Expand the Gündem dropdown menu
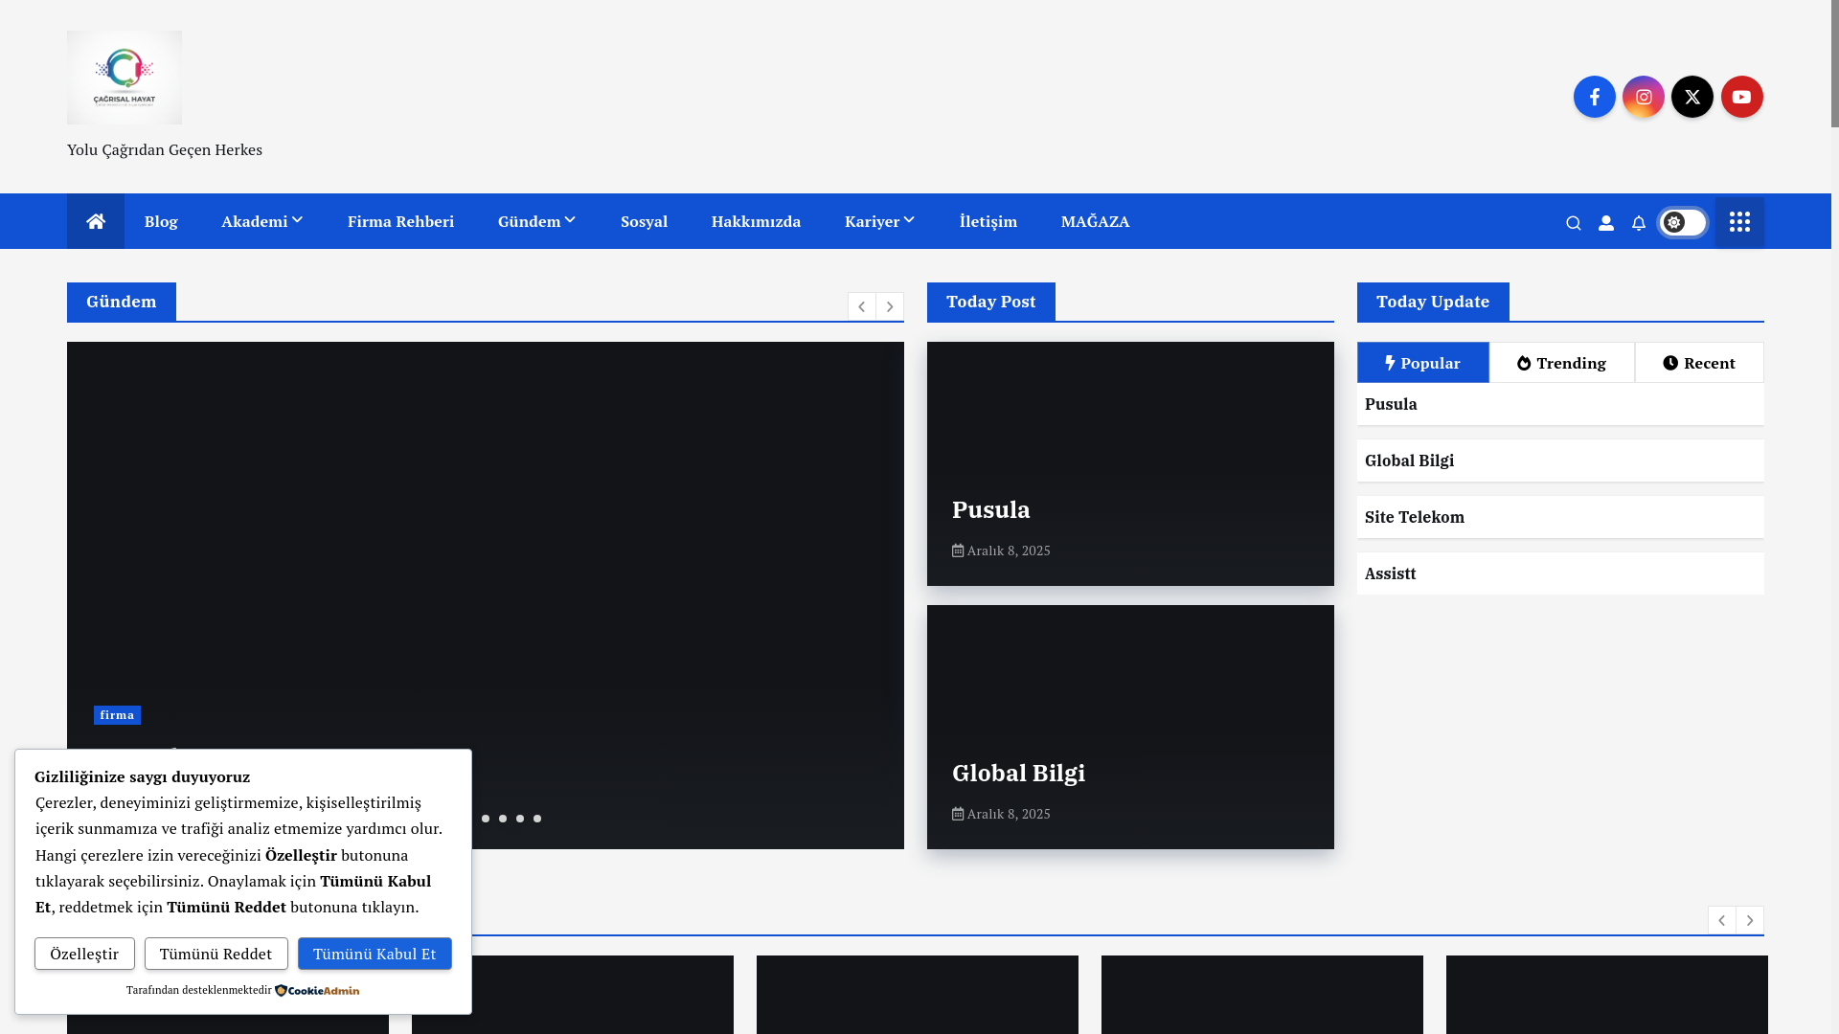 click(x=537, y=221)
